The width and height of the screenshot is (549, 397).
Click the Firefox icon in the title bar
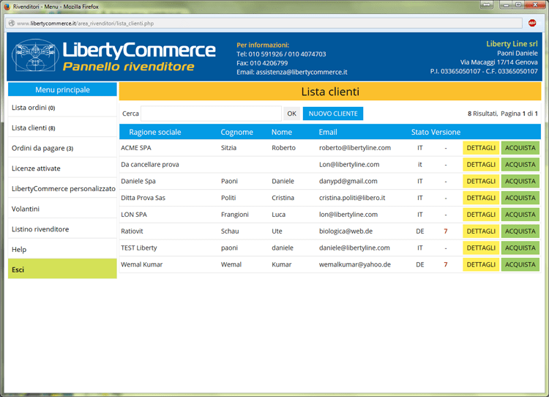pos(7,7)
